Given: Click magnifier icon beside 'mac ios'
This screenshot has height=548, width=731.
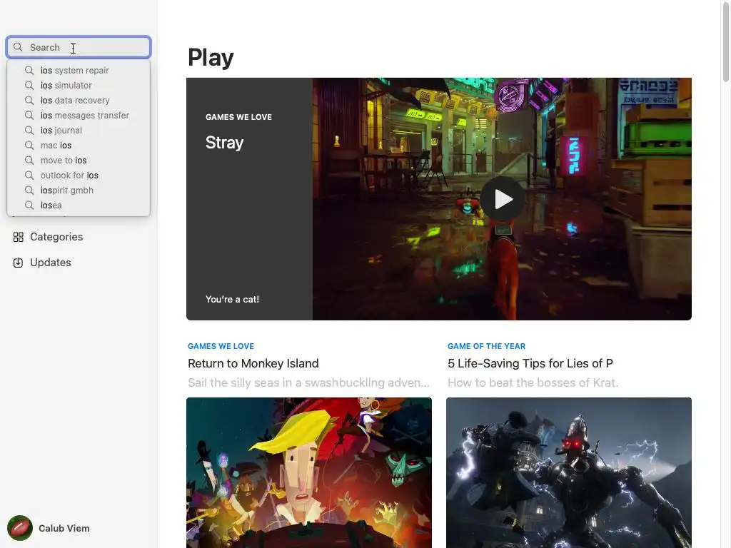Looking at the screenshot, I should 29,146.
